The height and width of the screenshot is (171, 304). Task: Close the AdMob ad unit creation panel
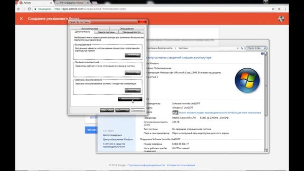pos(21,19)
